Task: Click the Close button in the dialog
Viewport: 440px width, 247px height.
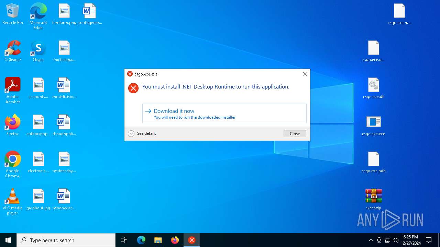Action: click(x=295, y=133)
